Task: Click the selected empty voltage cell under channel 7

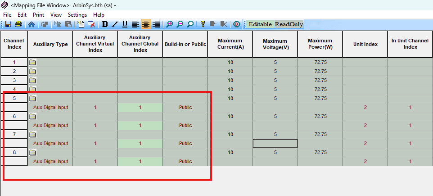Action: coord(275,143)
